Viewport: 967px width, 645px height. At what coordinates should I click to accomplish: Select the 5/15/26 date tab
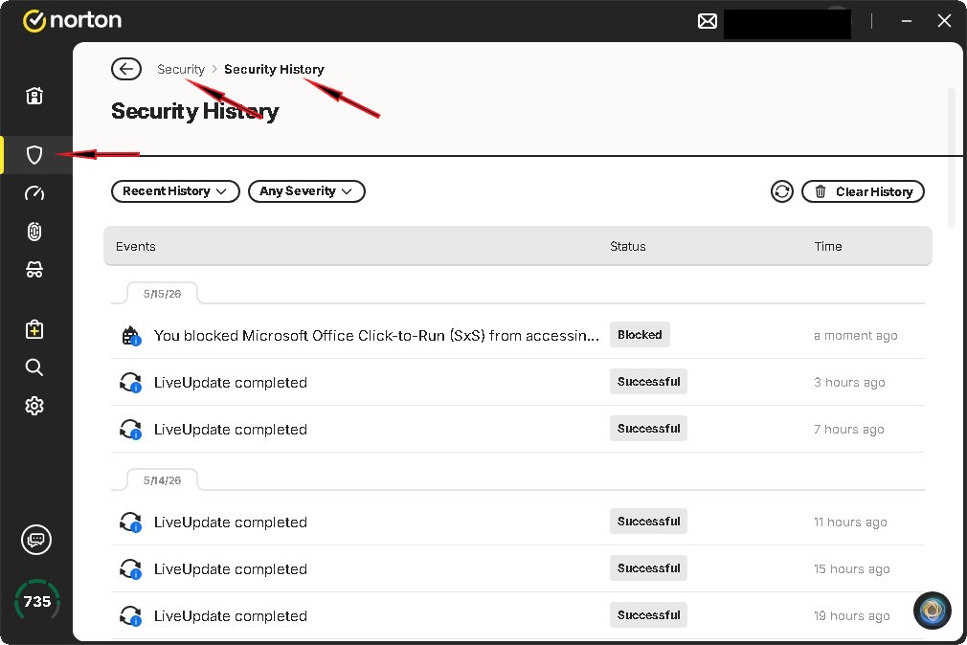point(162,294)
